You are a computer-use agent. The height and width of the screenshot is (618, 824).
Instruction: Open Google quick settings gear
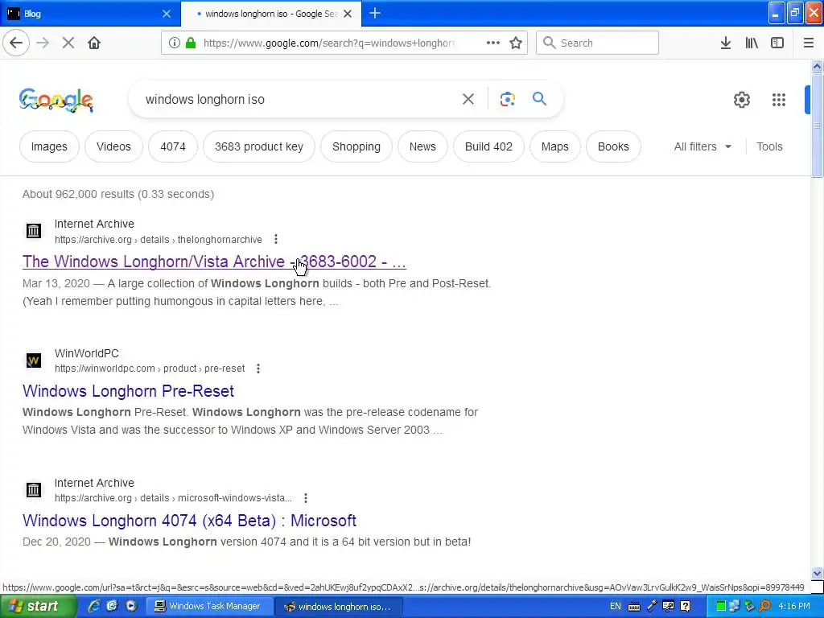click(x=741, y=99)
